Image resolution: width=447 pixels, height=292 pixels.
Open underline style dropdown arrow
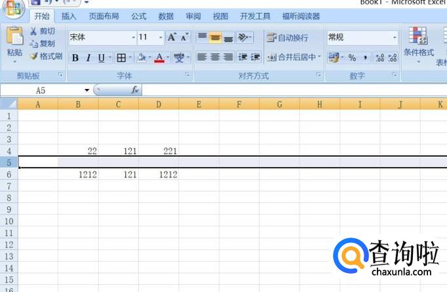(110, 58)
